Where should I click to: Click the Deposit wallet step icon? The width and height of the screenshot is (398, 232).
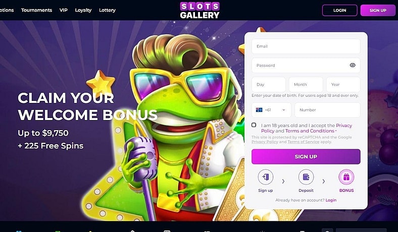pyautogui.click(x=306, y=177)
